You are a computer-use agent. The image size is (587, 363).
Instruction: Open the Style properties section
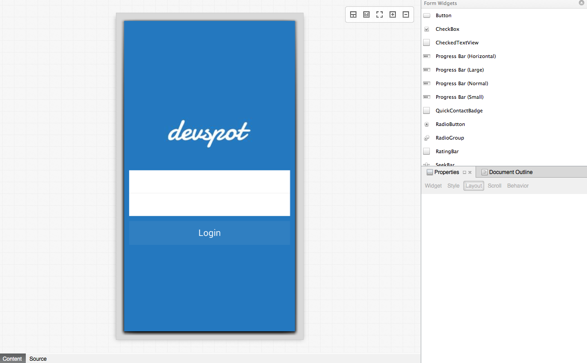[x=453, y=186]
